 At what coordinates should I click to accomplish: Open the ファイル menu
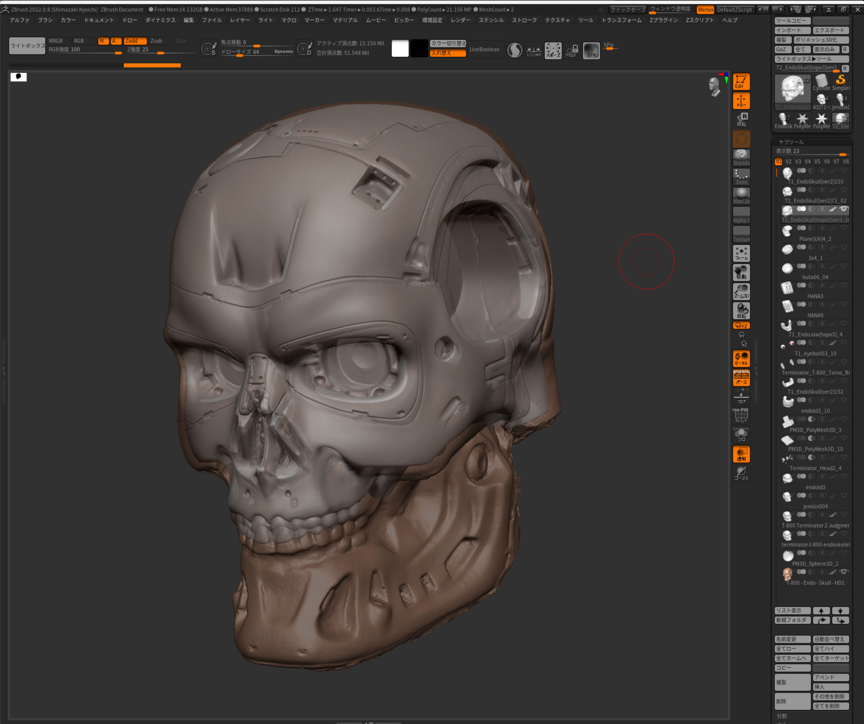[x=211, y=20]
